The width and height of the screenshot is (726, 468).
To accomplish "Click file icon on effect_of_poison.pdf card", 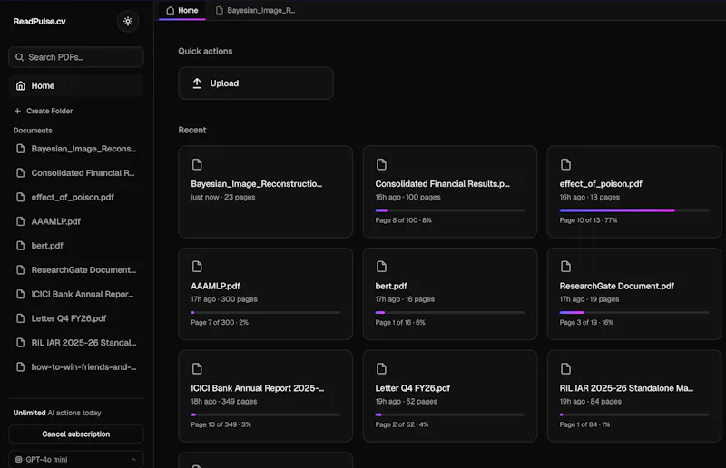I will (x=565, y=164).
